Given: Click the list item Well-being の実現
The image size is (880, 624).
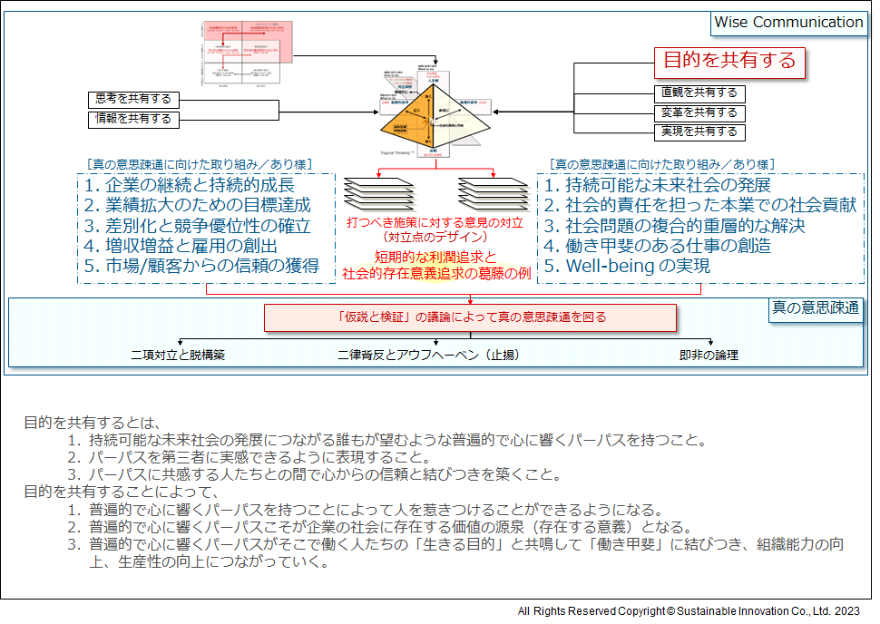Looking at the screenshot, I should pos(627,266).
